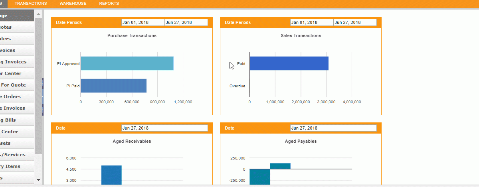Click the '4,000,000' axis value

click(x=352, y=102)
